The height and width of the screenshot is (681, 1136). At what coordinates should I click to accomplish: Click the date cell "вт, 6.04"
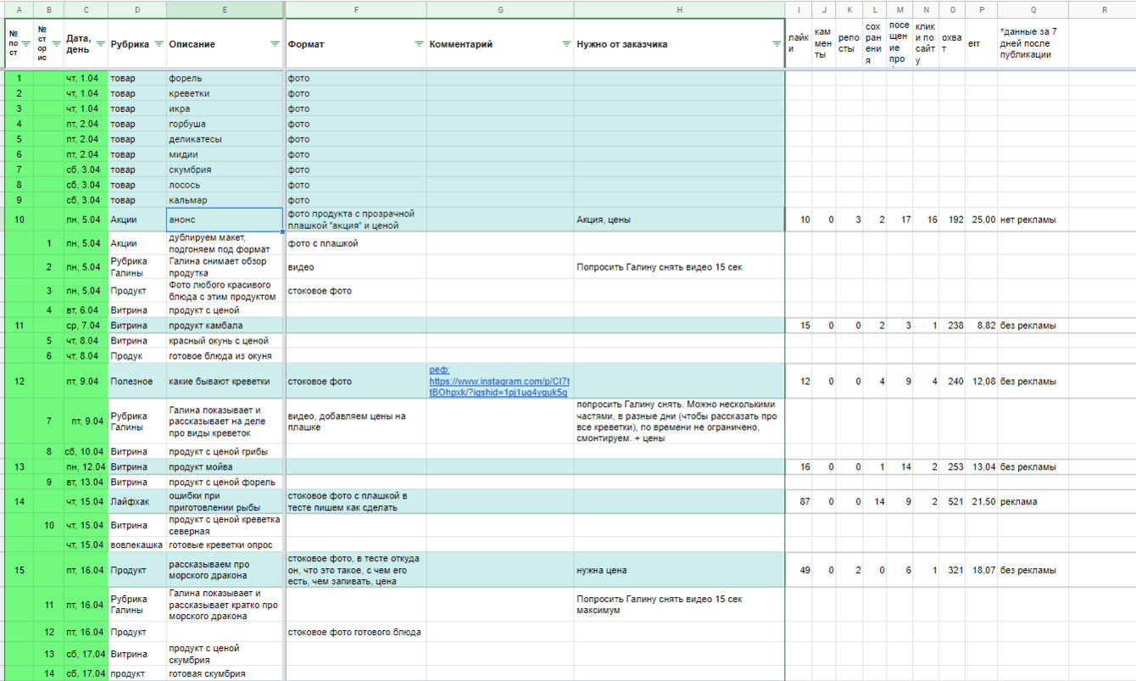pos(86,310)
